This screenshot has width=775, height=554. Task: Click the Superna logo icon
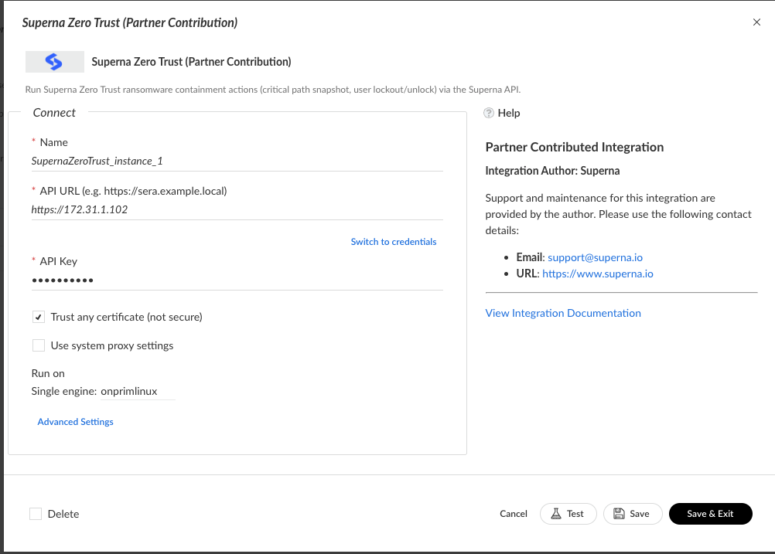pyautogui.click(x=54, y=62)
